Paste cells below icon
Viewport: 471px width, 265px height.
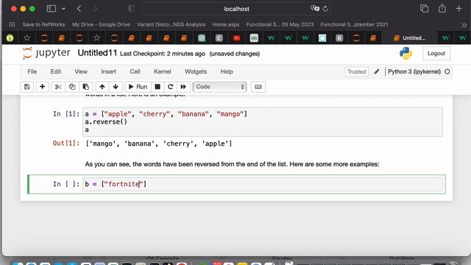coord(86,87)
